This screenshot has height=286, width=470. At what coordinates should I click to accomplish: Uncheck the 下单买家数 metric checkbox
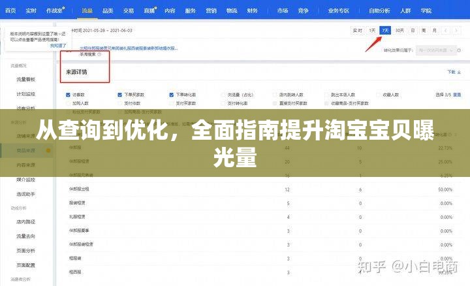(x=120, y=95)
